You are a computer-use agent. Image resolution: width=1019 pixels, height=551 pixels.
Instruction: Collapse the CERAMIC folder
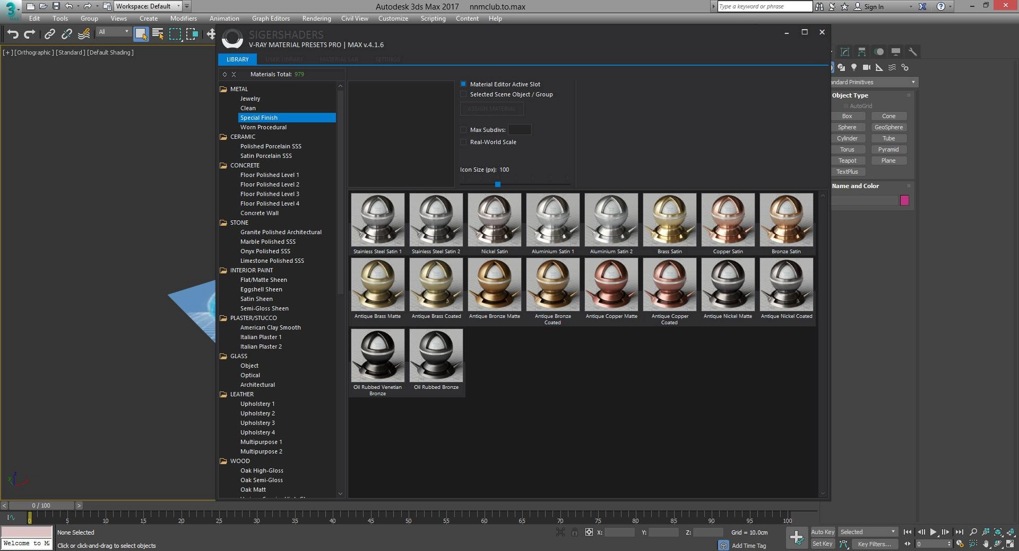(223, 137)
